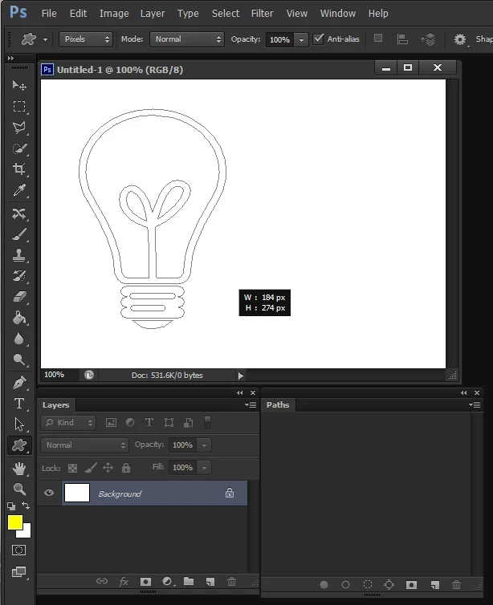Select the Horizontal Type tool
Screen dimensions: 493x605
(19, 404)
